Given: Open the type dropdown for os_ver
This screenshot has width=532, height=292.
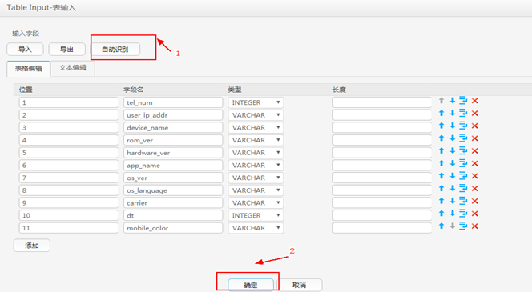Looking at the screenshot, I should click(256, 178).
